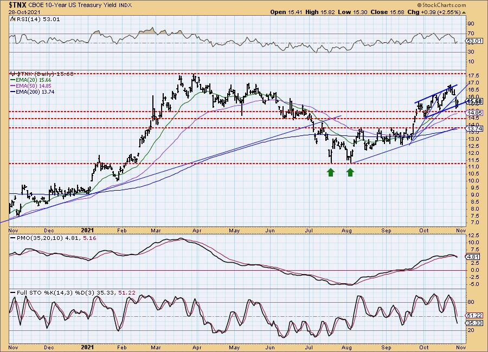Click the $TNX ticker symbol in the header
488x352 pixels.
tap(18, 5)
